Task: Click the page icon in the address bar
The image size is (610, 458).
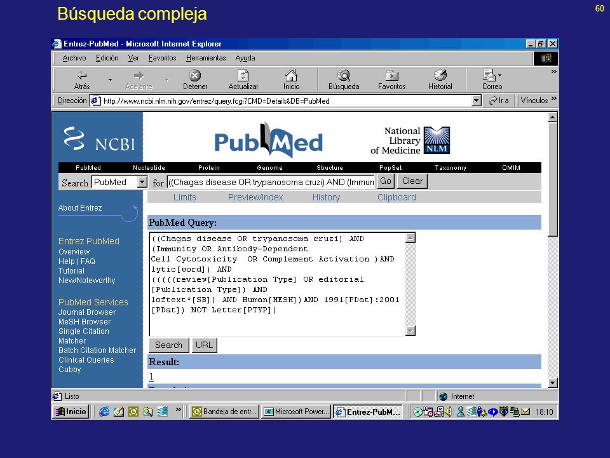Action: (x=95, y=101)
